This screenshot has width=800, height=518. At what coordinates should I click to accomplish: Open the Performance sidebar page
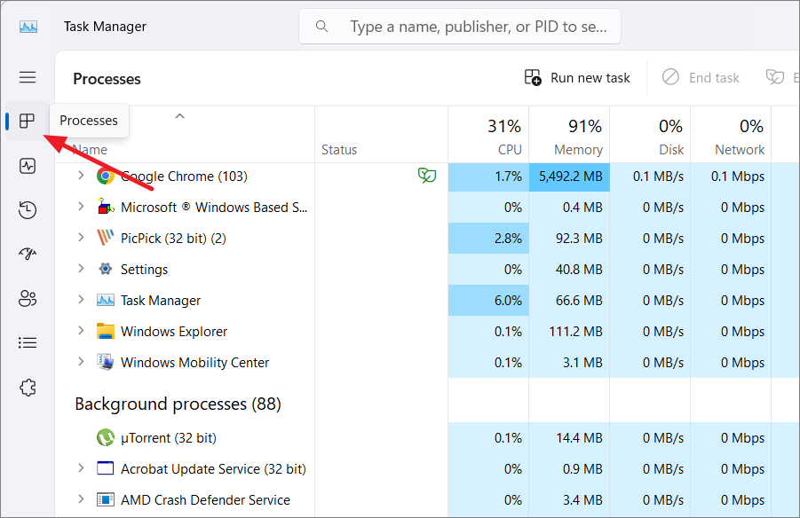pyautogui.click(x=28, y=166)
